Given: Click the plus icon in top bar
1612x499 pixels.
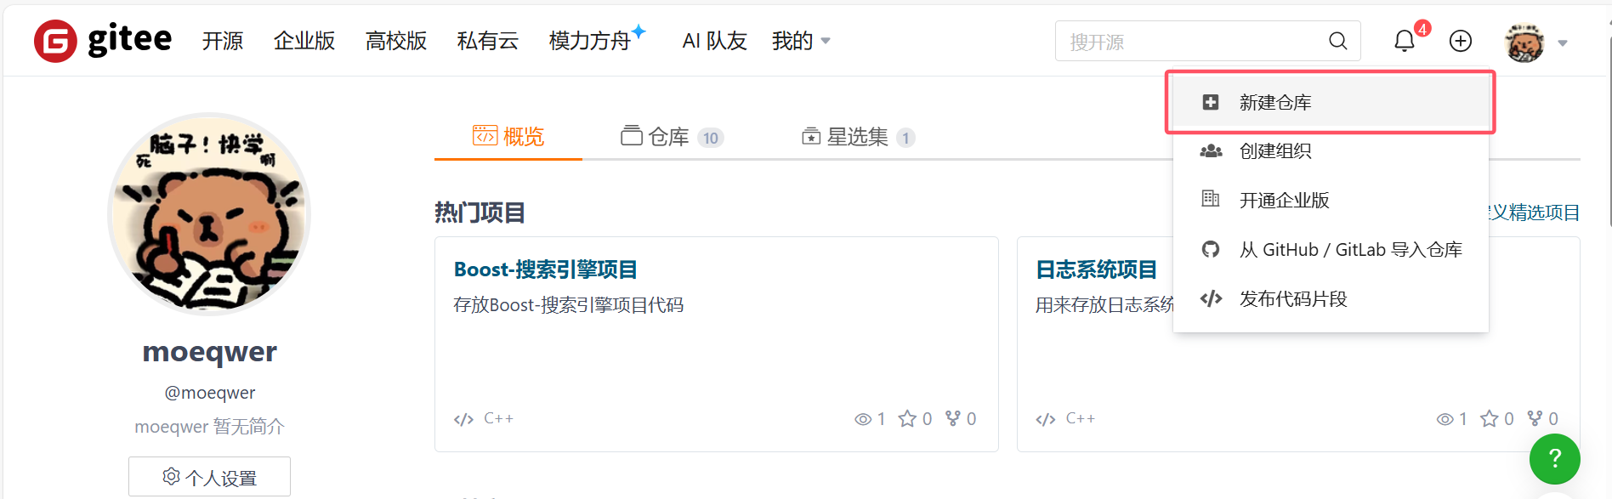Looking at the screenshot, I should pos(1460,41).
